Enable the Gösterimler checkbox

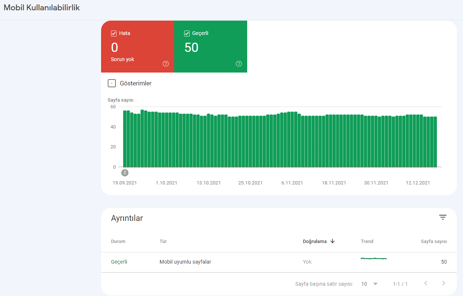click(112, 83)
